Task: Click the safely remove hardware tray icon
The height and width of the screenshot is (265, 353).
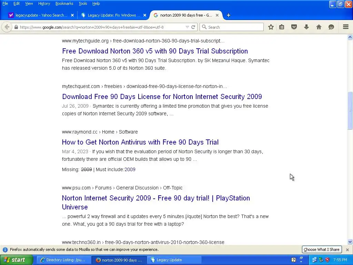Action: (321, 260)
